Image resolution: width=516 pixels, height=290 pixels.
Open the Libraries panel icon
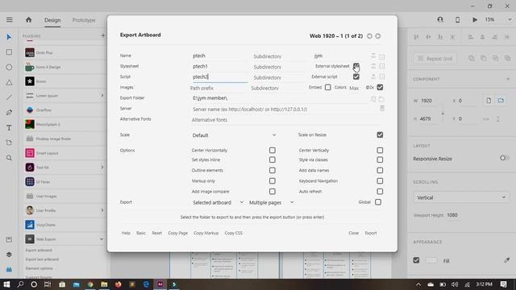point(9,239)
